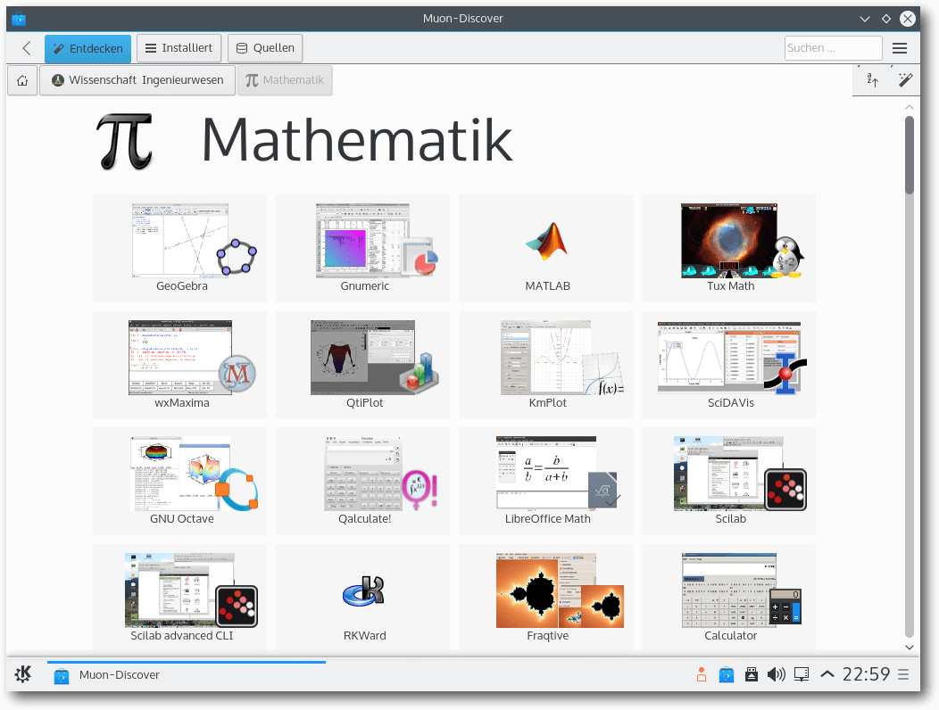Viewport: 939px width, 710px height.
Task: Click the Muon-Discover titlebar app icon
Action: 19,19
